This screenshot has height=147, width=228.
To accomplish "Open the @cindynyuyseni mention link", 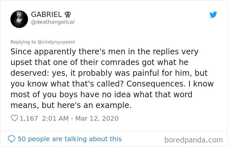I will click(56, 42).
